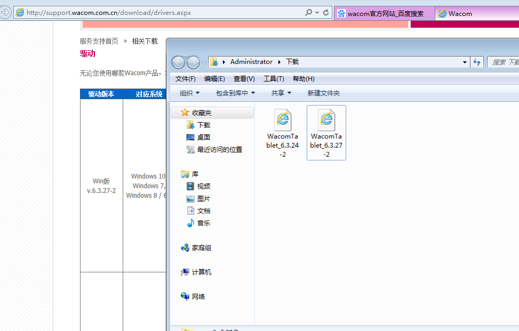Click the Favorites star icon (收藏夹)
Image resolution: width=519 pixels, height=331 pixels.
tap(185, 113)
